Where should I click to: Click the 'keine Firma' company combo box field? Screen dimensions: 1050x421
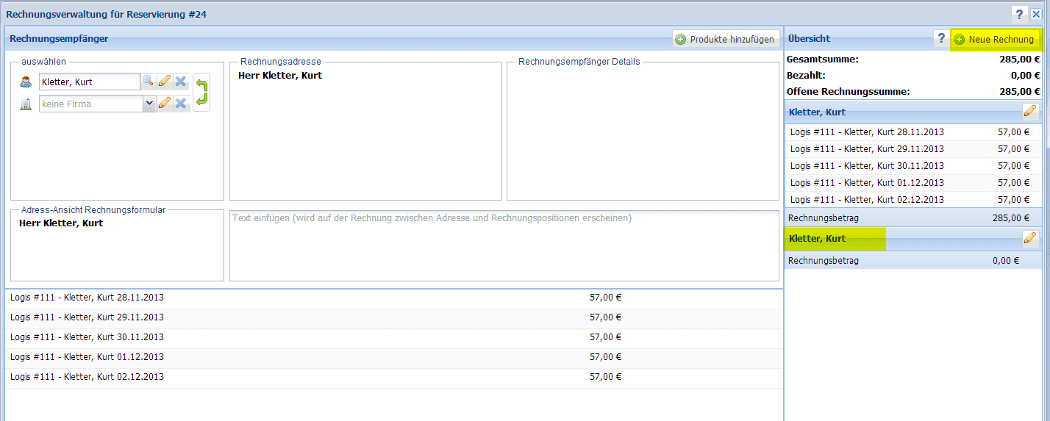pyautogui.click(x=90, y=104)
